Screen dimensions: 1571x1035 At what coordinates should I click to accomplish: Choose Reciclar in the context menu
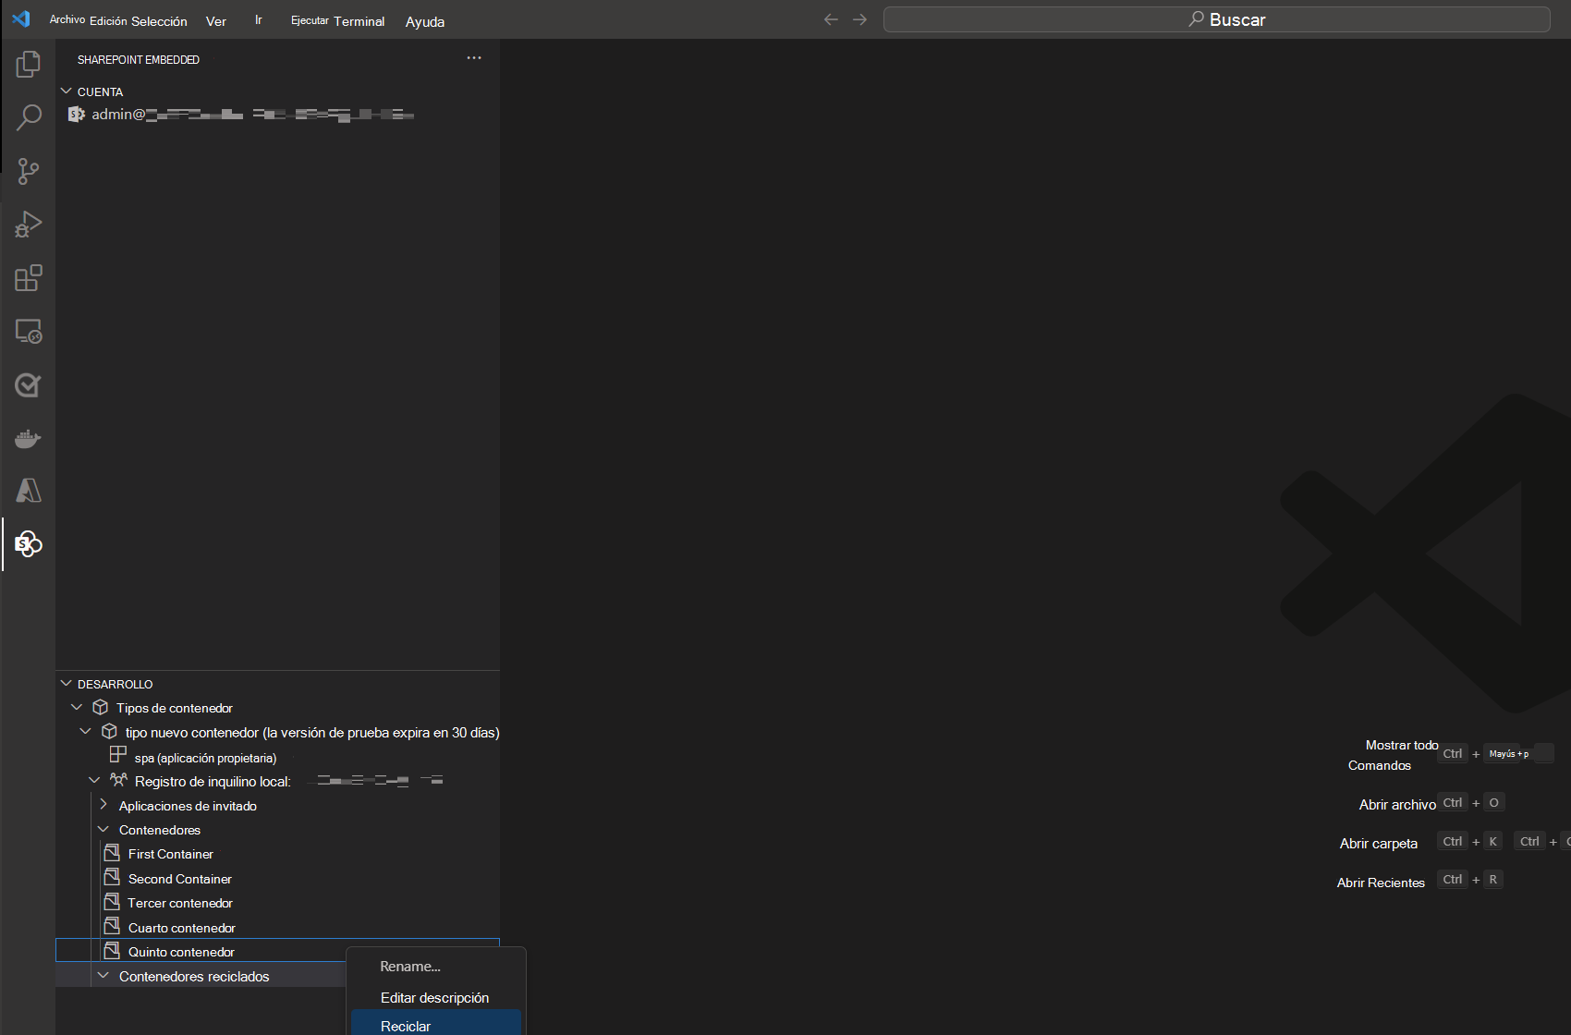click(x=436, y=1026)
